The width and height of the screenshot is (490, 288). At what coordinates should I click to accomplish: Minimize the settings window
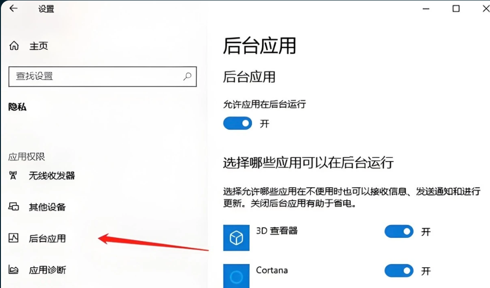(426, 9)
